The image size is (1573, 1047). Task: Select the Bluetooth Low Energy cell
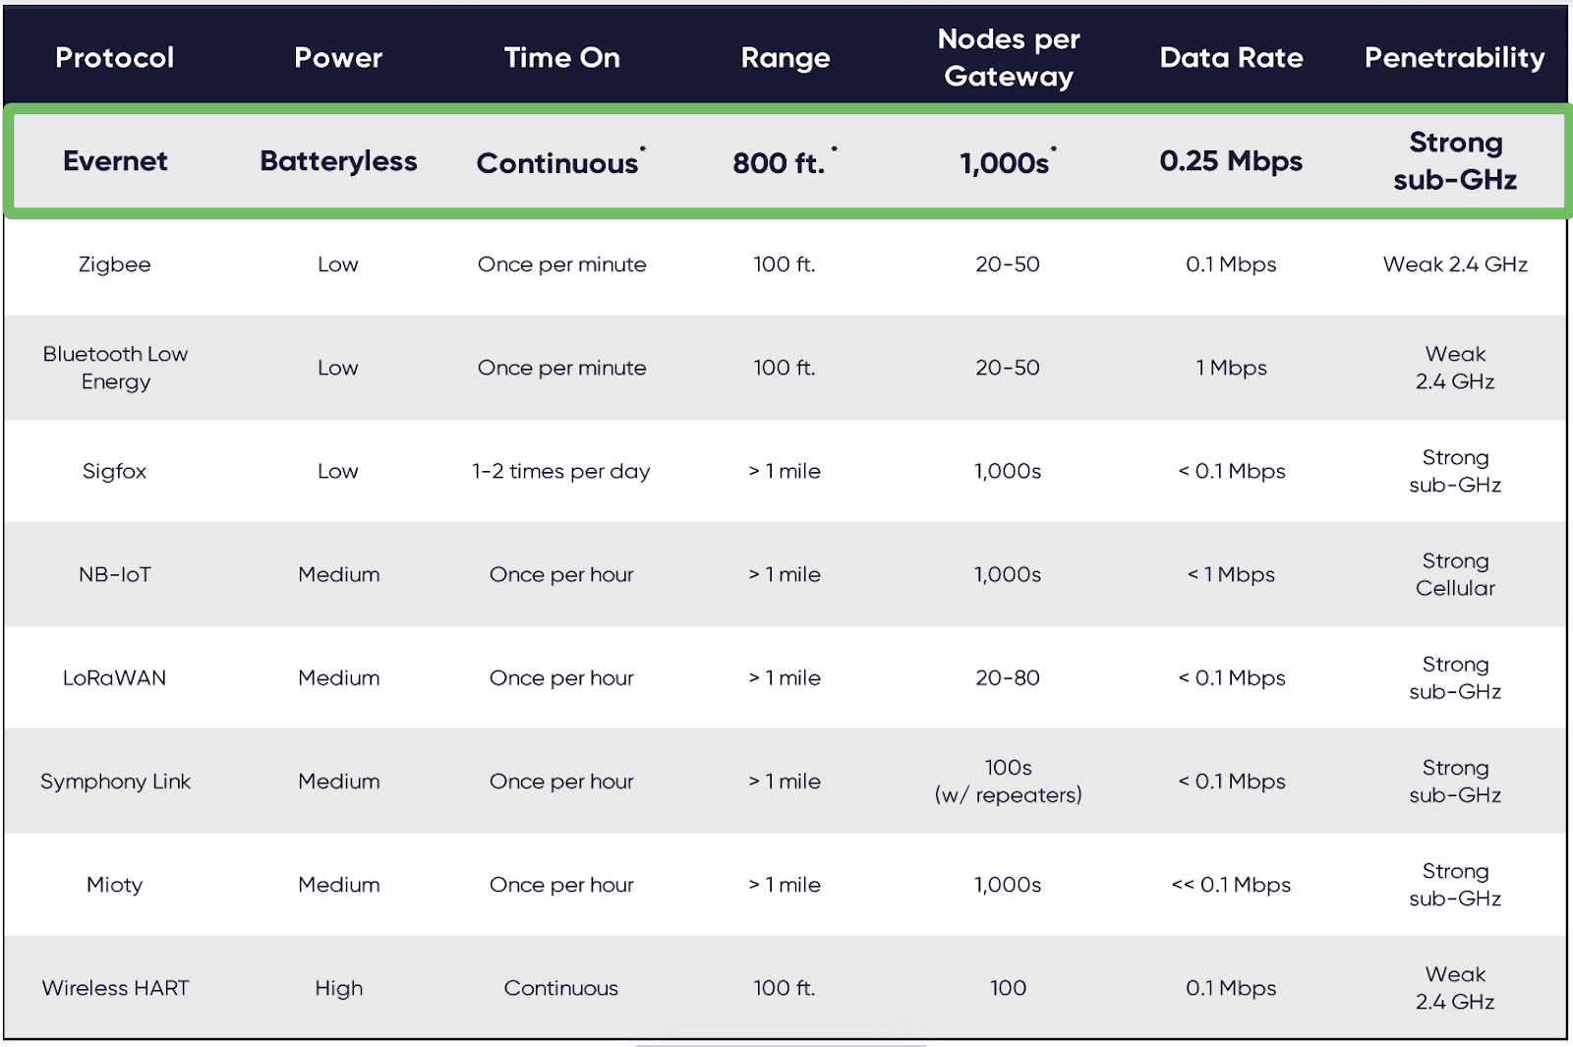[115, 368]
